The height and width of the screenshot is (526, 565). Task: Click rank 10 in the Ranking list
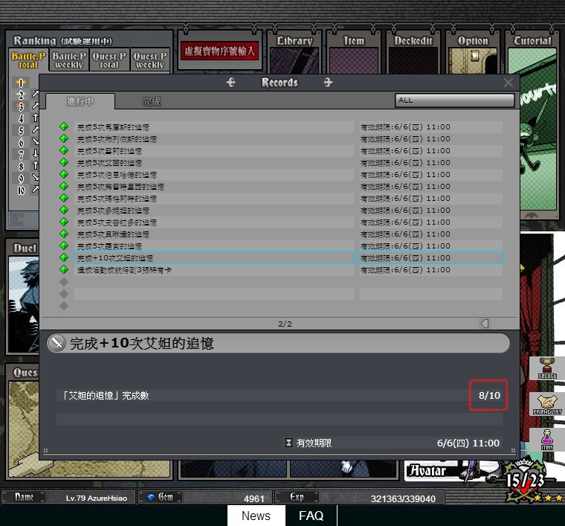(22, 190)
